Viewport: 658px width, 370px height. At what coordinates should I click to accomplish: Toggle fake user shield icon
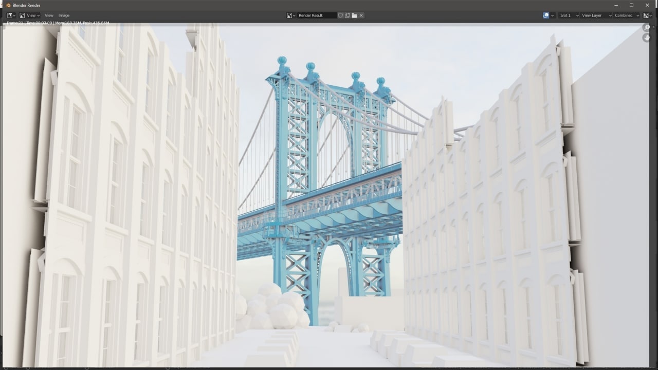(340, 15)
